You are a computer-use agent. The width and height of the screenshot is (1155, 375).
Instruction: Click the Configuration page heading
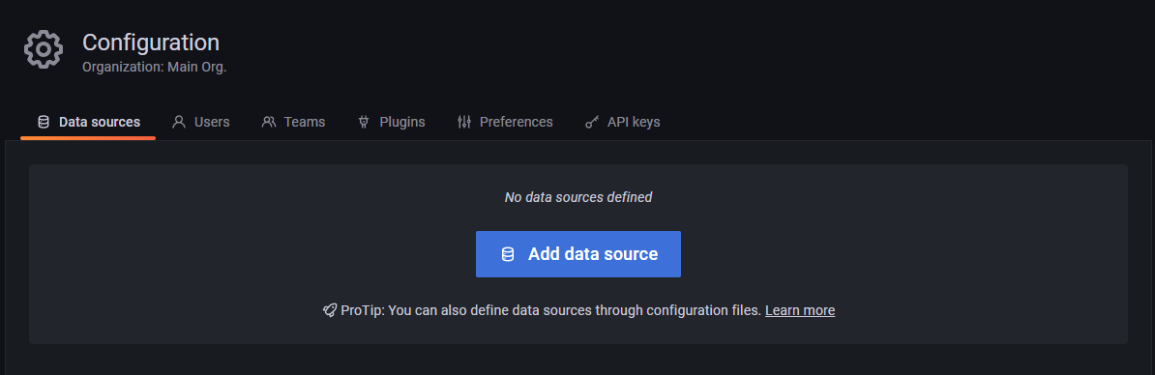[151, 42]
